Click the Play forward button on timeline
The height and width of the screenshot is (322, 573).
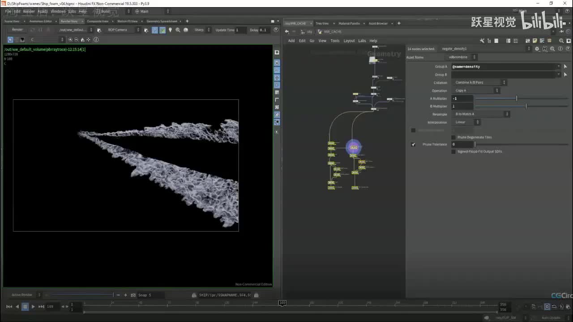(33, 306)
